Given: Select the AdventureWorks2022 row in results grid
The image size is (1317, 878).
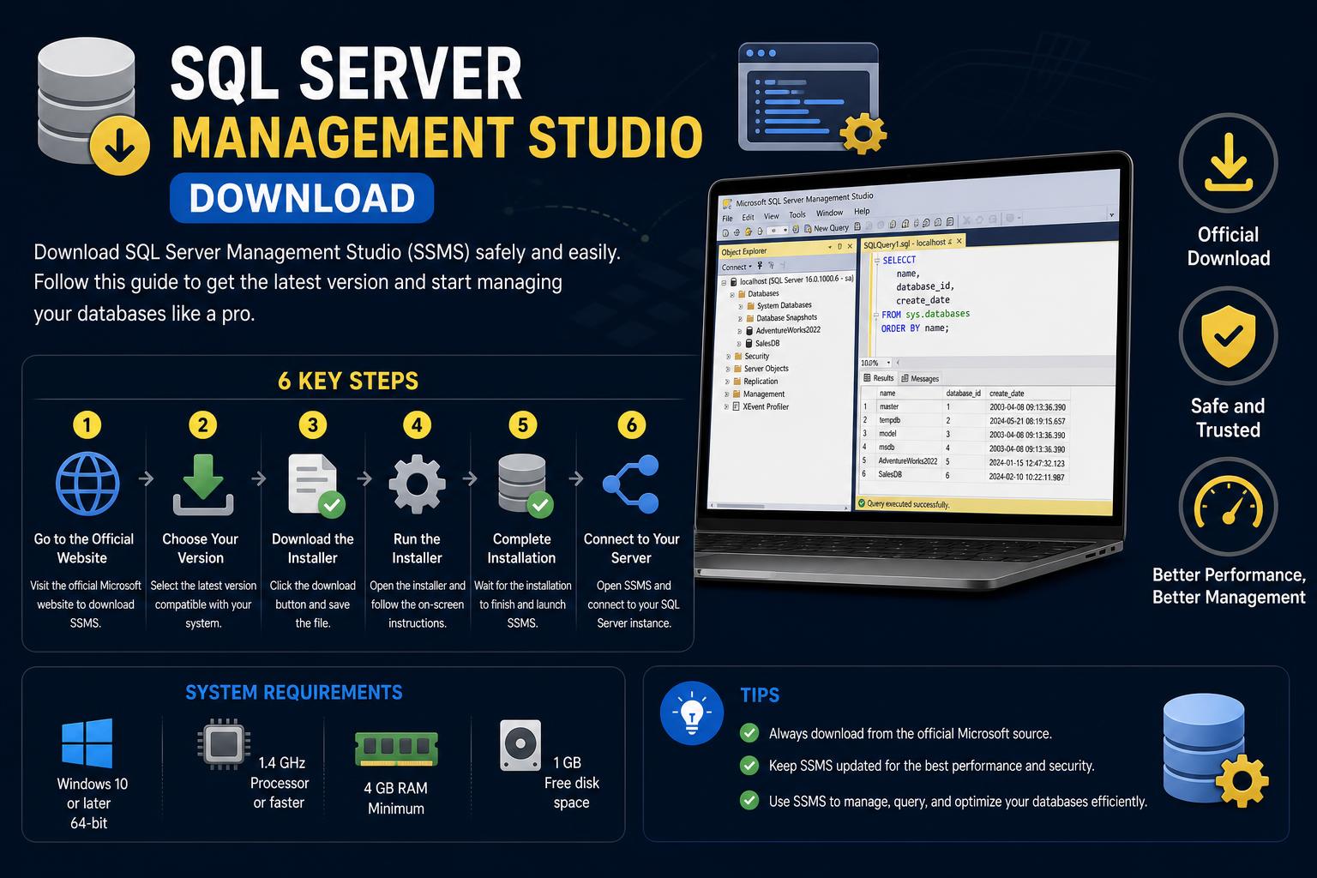Looking at the screenshot, I should click(965, 461).
